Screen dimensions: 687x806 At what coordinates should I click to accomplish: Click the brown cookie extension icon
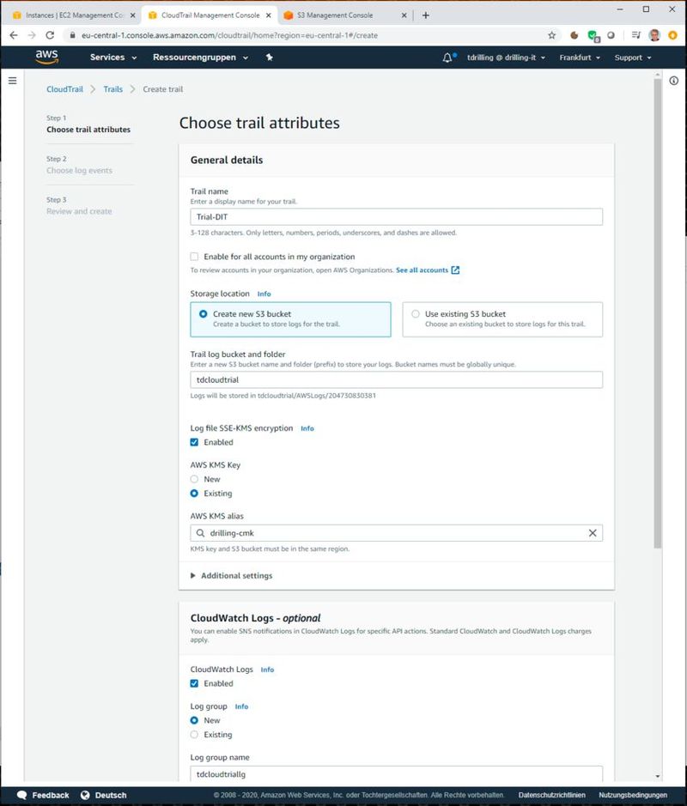coord(575,35)
